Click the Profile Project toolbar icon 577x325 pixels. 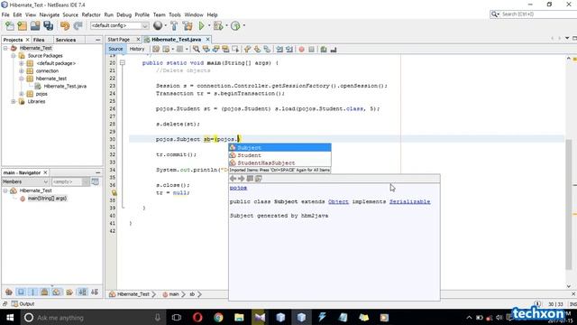pos(235,26)
